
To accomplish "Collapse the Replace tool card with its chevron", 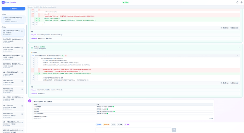I will point(239,48).
